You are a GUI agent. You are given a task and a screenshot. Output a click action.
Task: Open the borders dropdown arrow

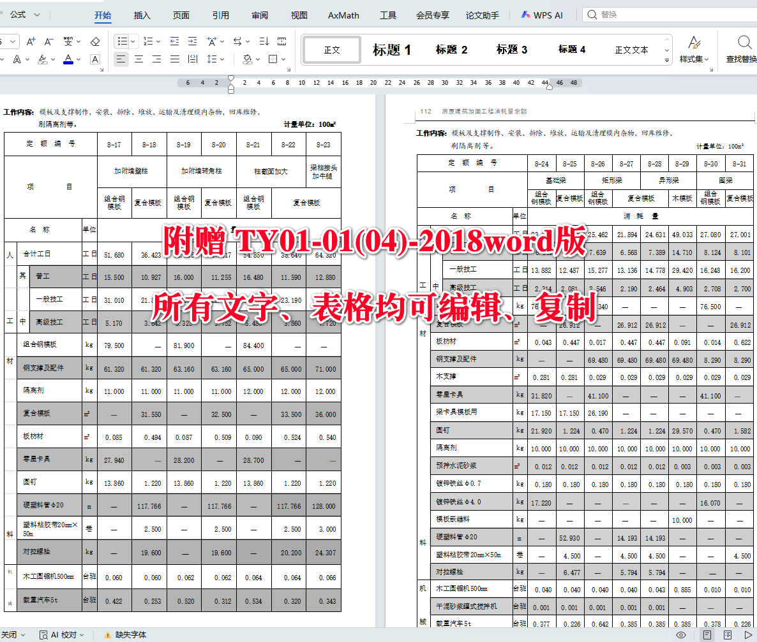[x=283, y=59]
